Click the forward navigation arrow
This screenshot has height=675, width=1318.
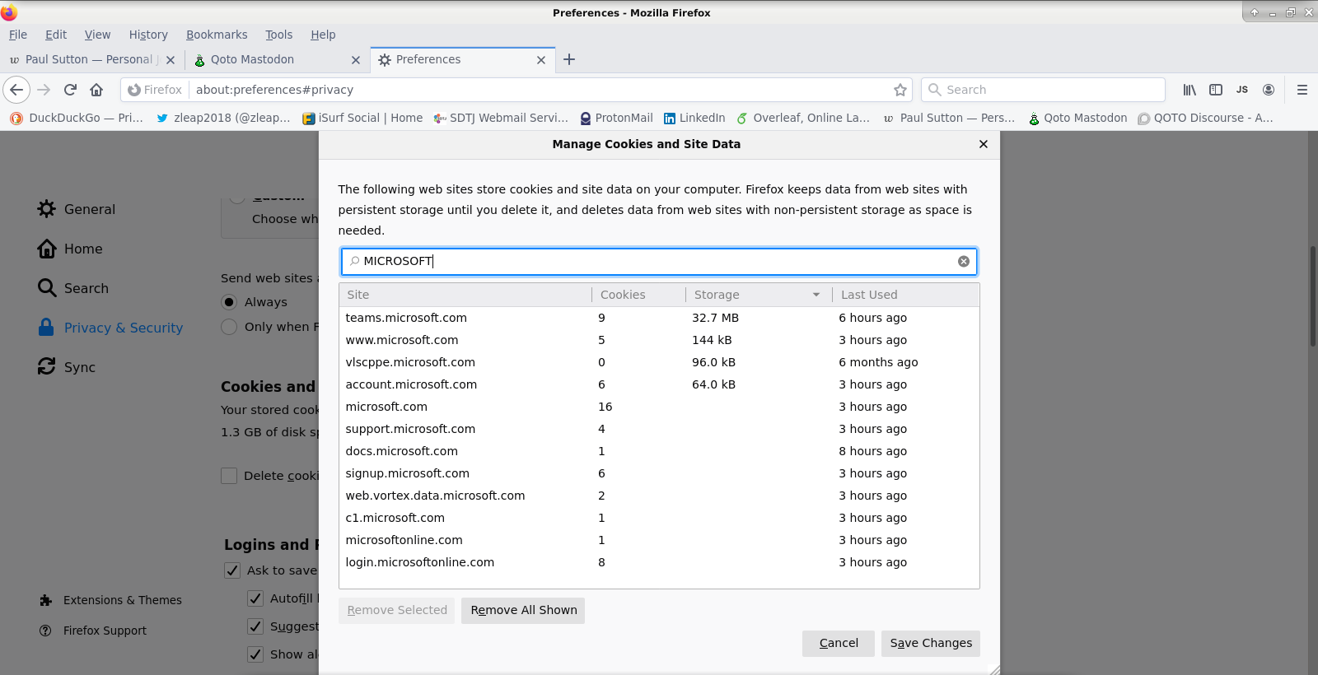[44, 90]
